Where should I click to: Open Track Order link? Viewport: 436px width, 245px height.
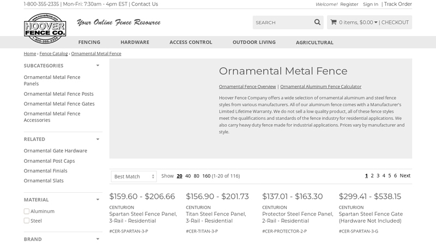click(x=398, y=4)
